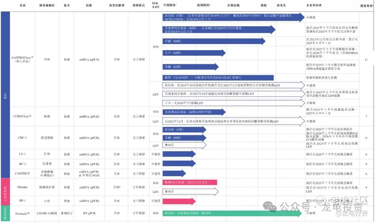The height and width of the screenshot is (222, 375).
Task: Click the 早期階段 stage header
Action: [170, 5]
